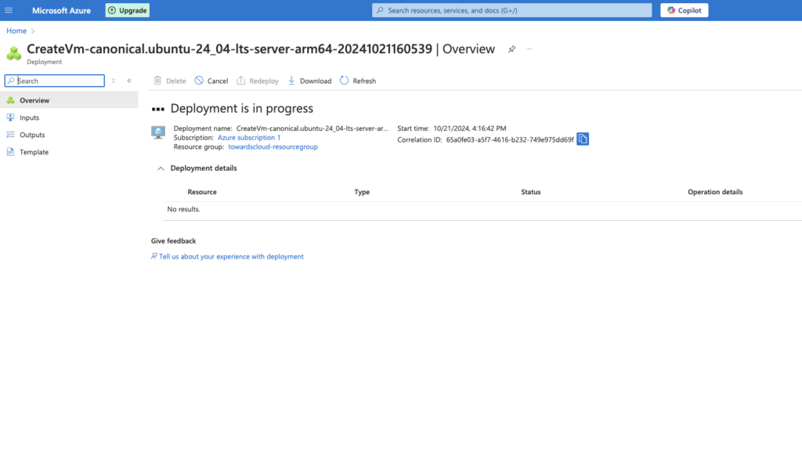This screenshot has width=802, height=470.
Task: Click the Redeploy toolbar button
Action: coord(257,81)
